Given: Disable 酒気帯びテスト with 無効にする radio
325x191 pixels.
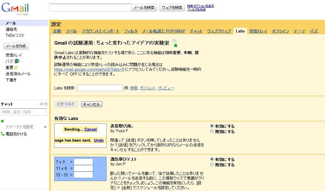Looking at the screenshot, I should (212, 164).
